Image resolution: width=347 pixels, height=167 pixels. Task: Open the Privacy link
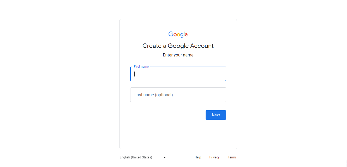(x=214, y=157)
